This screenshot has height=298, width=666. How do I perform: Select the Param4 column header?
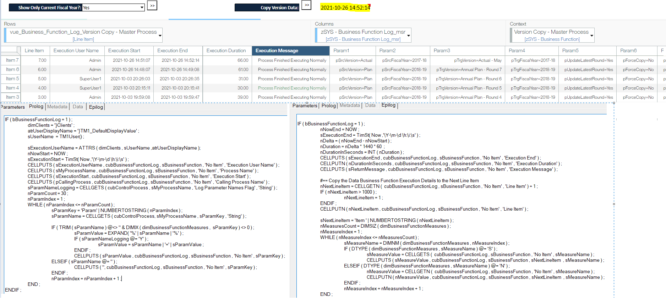532,50
